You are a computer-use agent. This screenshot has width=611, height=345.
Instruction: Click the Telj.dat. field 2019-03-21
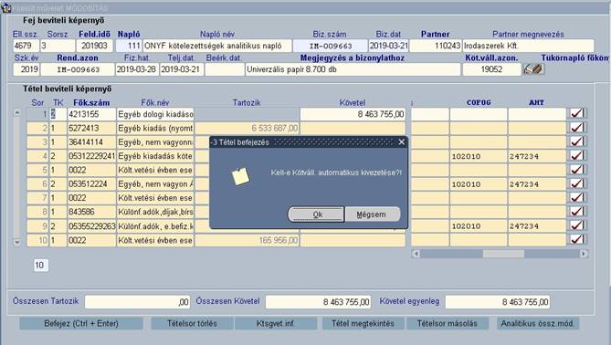(x=181, y=69)
